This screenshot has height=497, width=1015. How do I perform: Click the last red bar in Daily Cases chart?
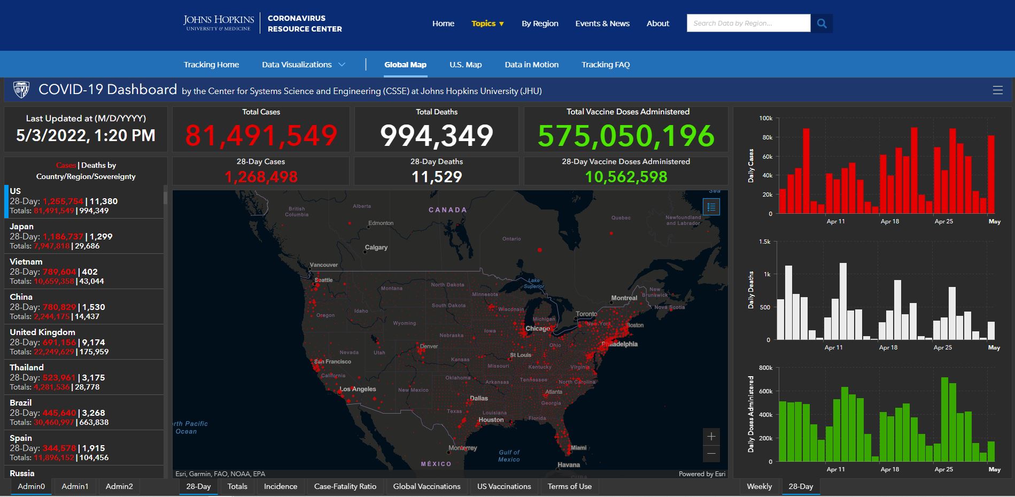coord(991,174)
